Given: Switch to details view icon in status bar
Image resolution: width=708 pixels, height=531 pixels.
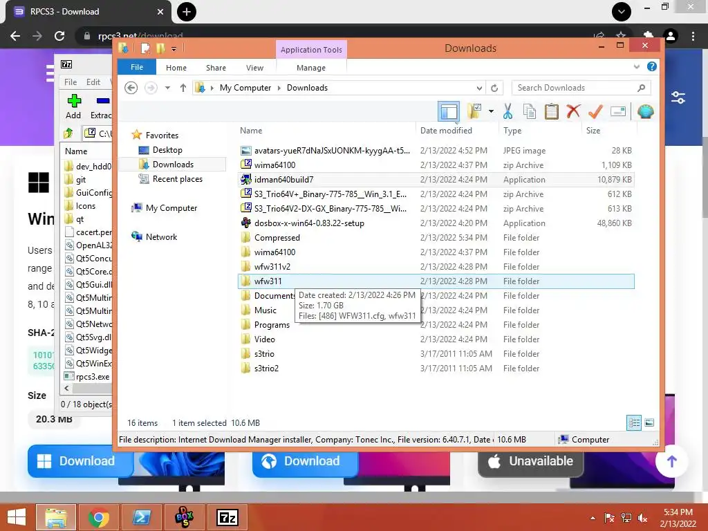Looking at the screenshot, I should click(x=634, y=422).
